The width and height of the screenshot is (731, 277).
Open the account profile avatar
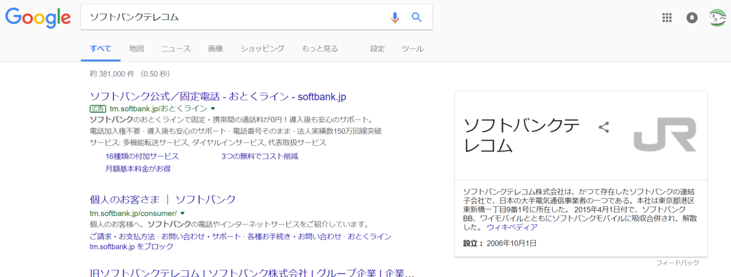[x=718, y=18]
